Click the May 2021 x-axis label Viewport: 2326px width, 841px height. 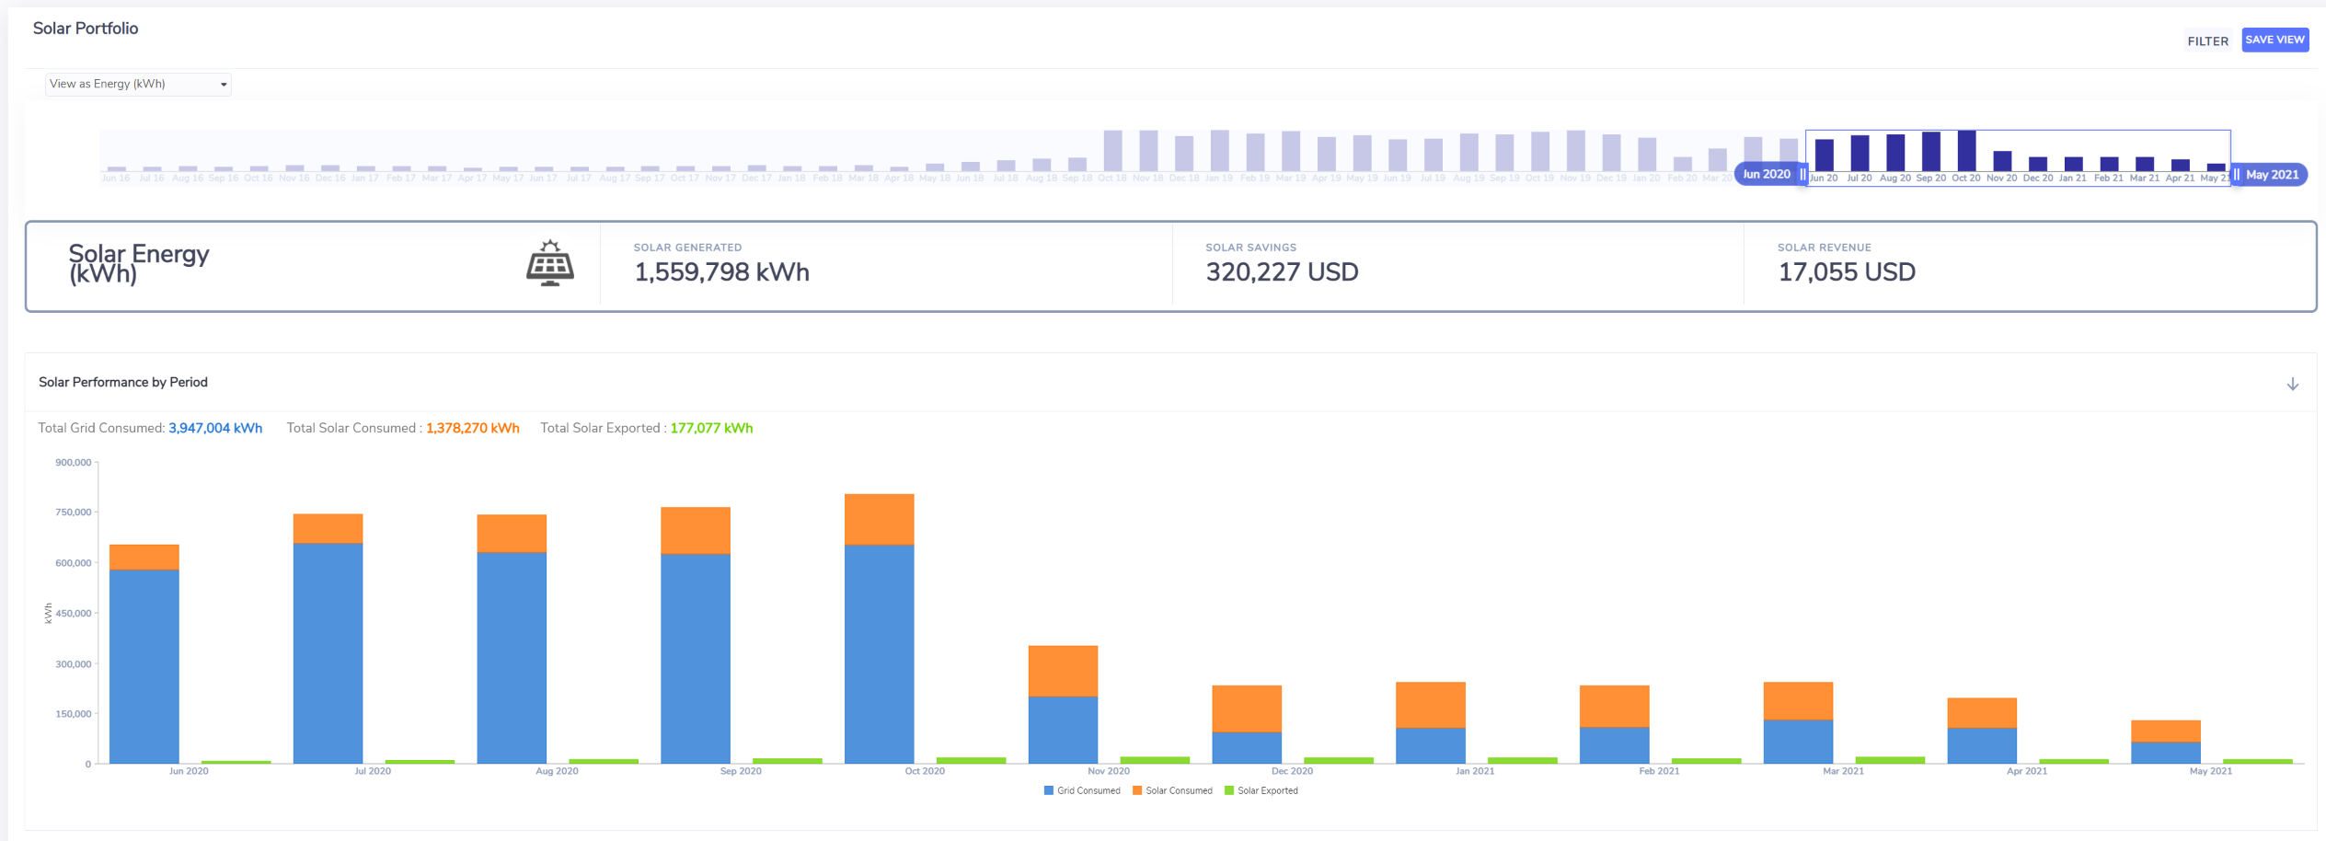click(x=2211, y=771)
